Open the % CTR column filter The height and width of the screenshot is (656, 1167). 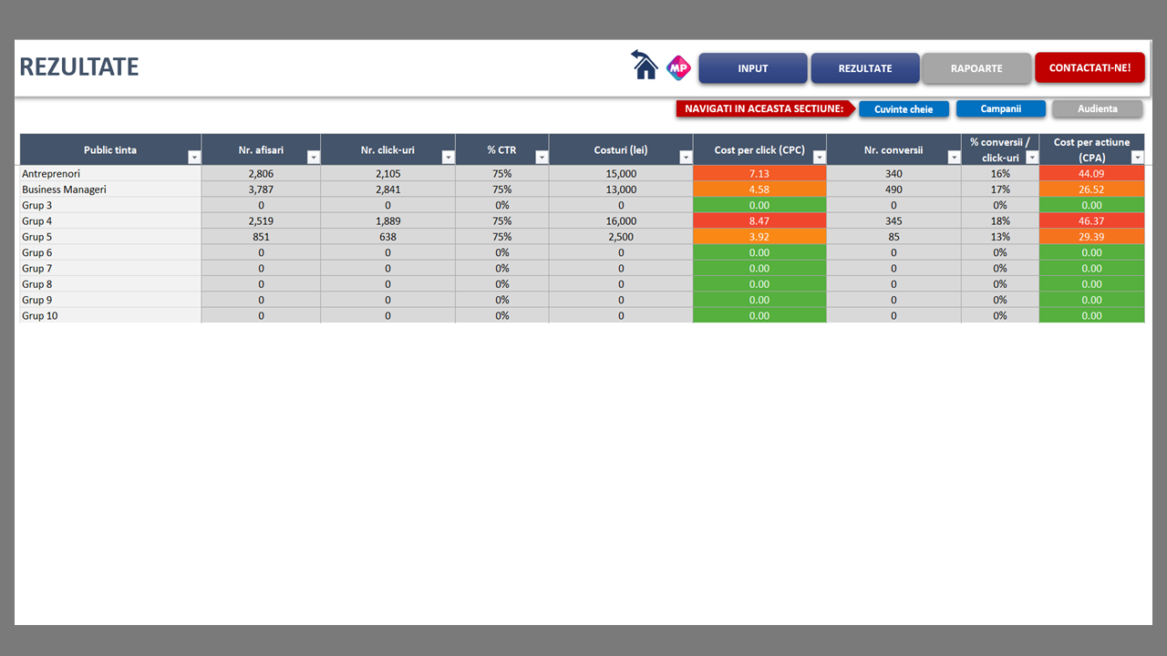pyautogui.click(x=542, y=158)
